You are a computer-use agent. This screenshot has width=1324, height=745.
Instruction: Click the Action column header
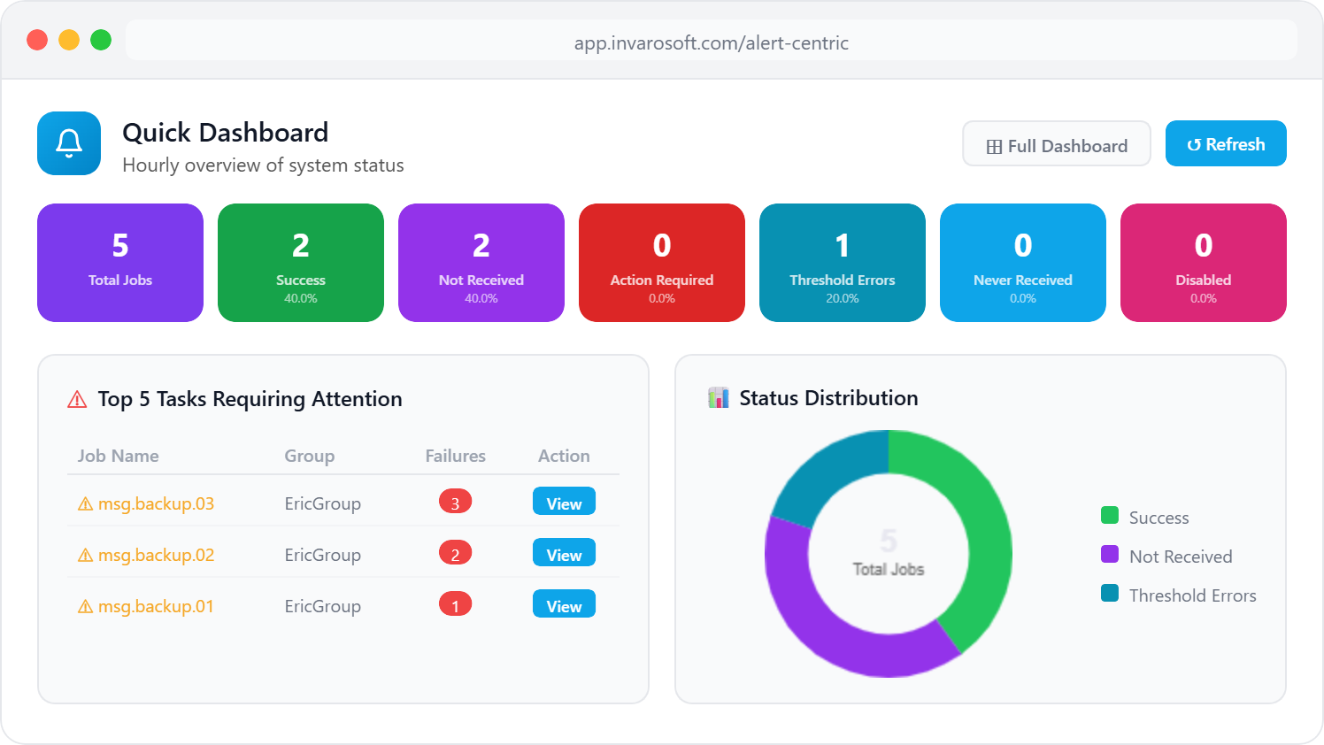[564, 456]
